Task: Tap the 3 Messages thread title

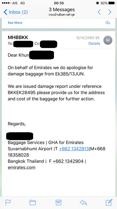Action: click(62, 9)
